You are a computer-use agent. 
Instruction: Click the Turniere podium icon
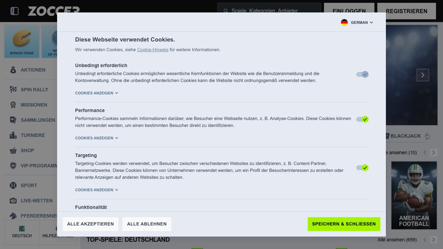tap(13, 135)
